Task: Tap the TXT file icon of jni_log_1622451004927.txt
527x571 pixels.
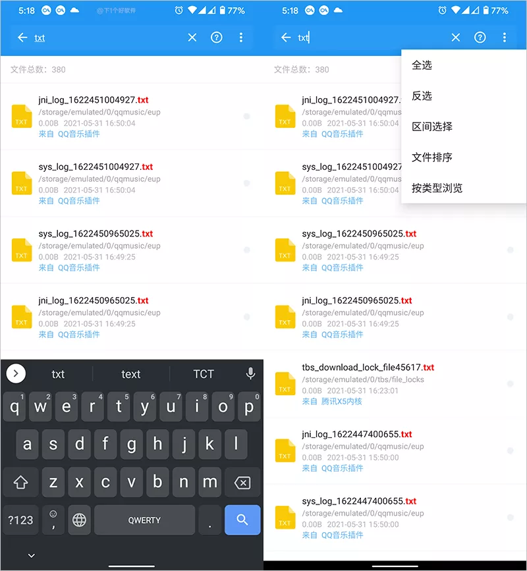Action: point(21,117)
